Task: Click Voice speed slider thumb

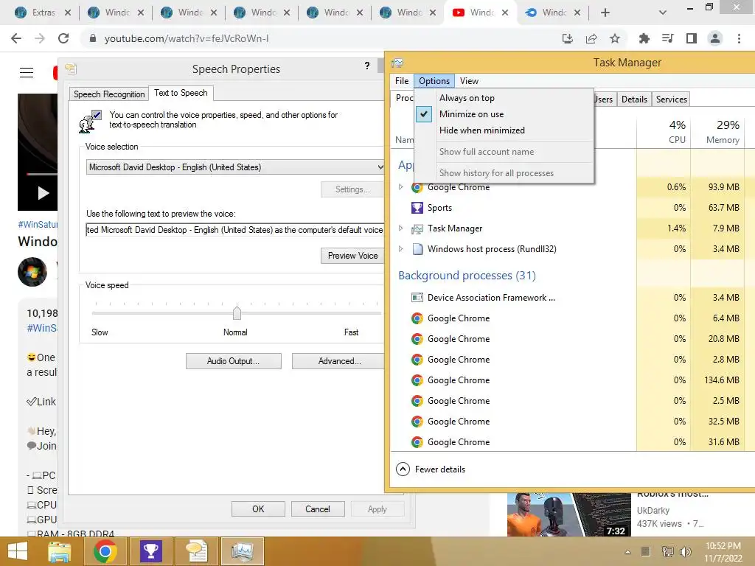Action: [237, 312]
